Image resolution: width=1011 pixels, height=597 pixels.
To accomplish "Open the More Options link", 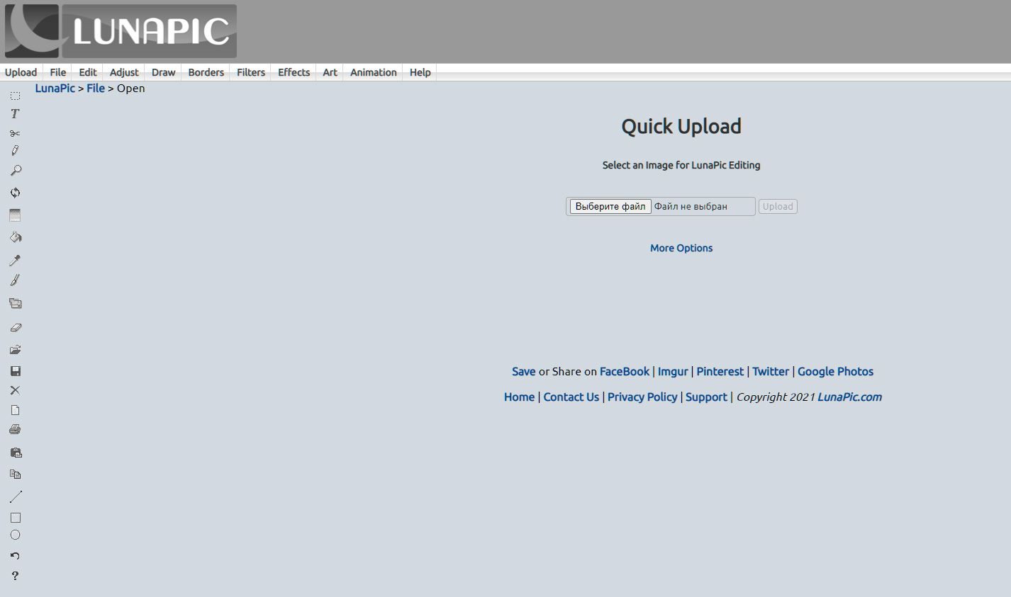I will [681, 248].
